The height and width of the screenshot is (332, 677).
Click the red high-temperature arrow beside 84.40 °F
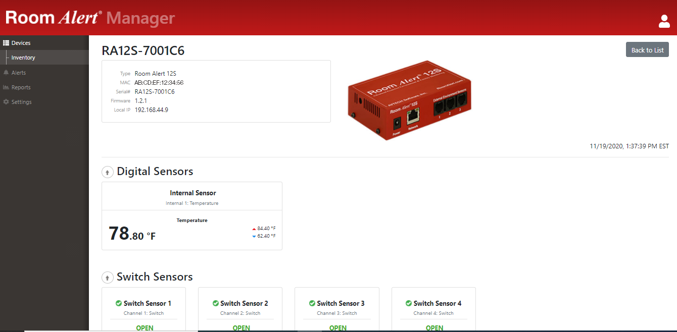(x=254, y=228)
